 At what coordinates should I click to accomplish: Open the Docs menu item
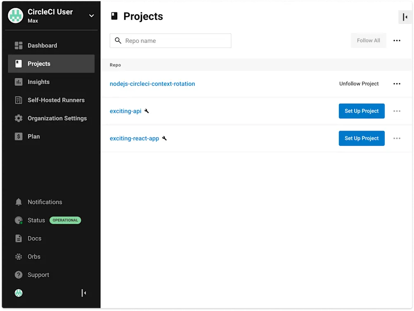pos(34,238)
